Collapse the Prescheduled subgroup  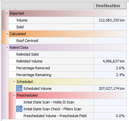pos(14,95)
